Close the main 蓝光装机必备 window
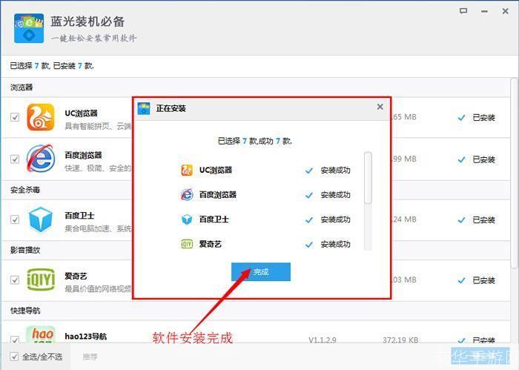 point(505,11)
